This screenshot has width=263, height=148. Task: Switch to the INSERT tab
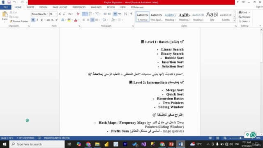[x=30, y=7]
